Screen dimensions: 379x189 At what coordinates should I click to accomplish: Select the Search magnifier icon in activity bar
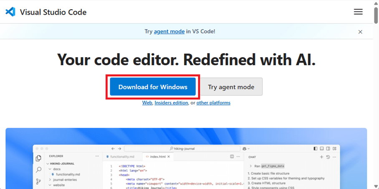38,170
